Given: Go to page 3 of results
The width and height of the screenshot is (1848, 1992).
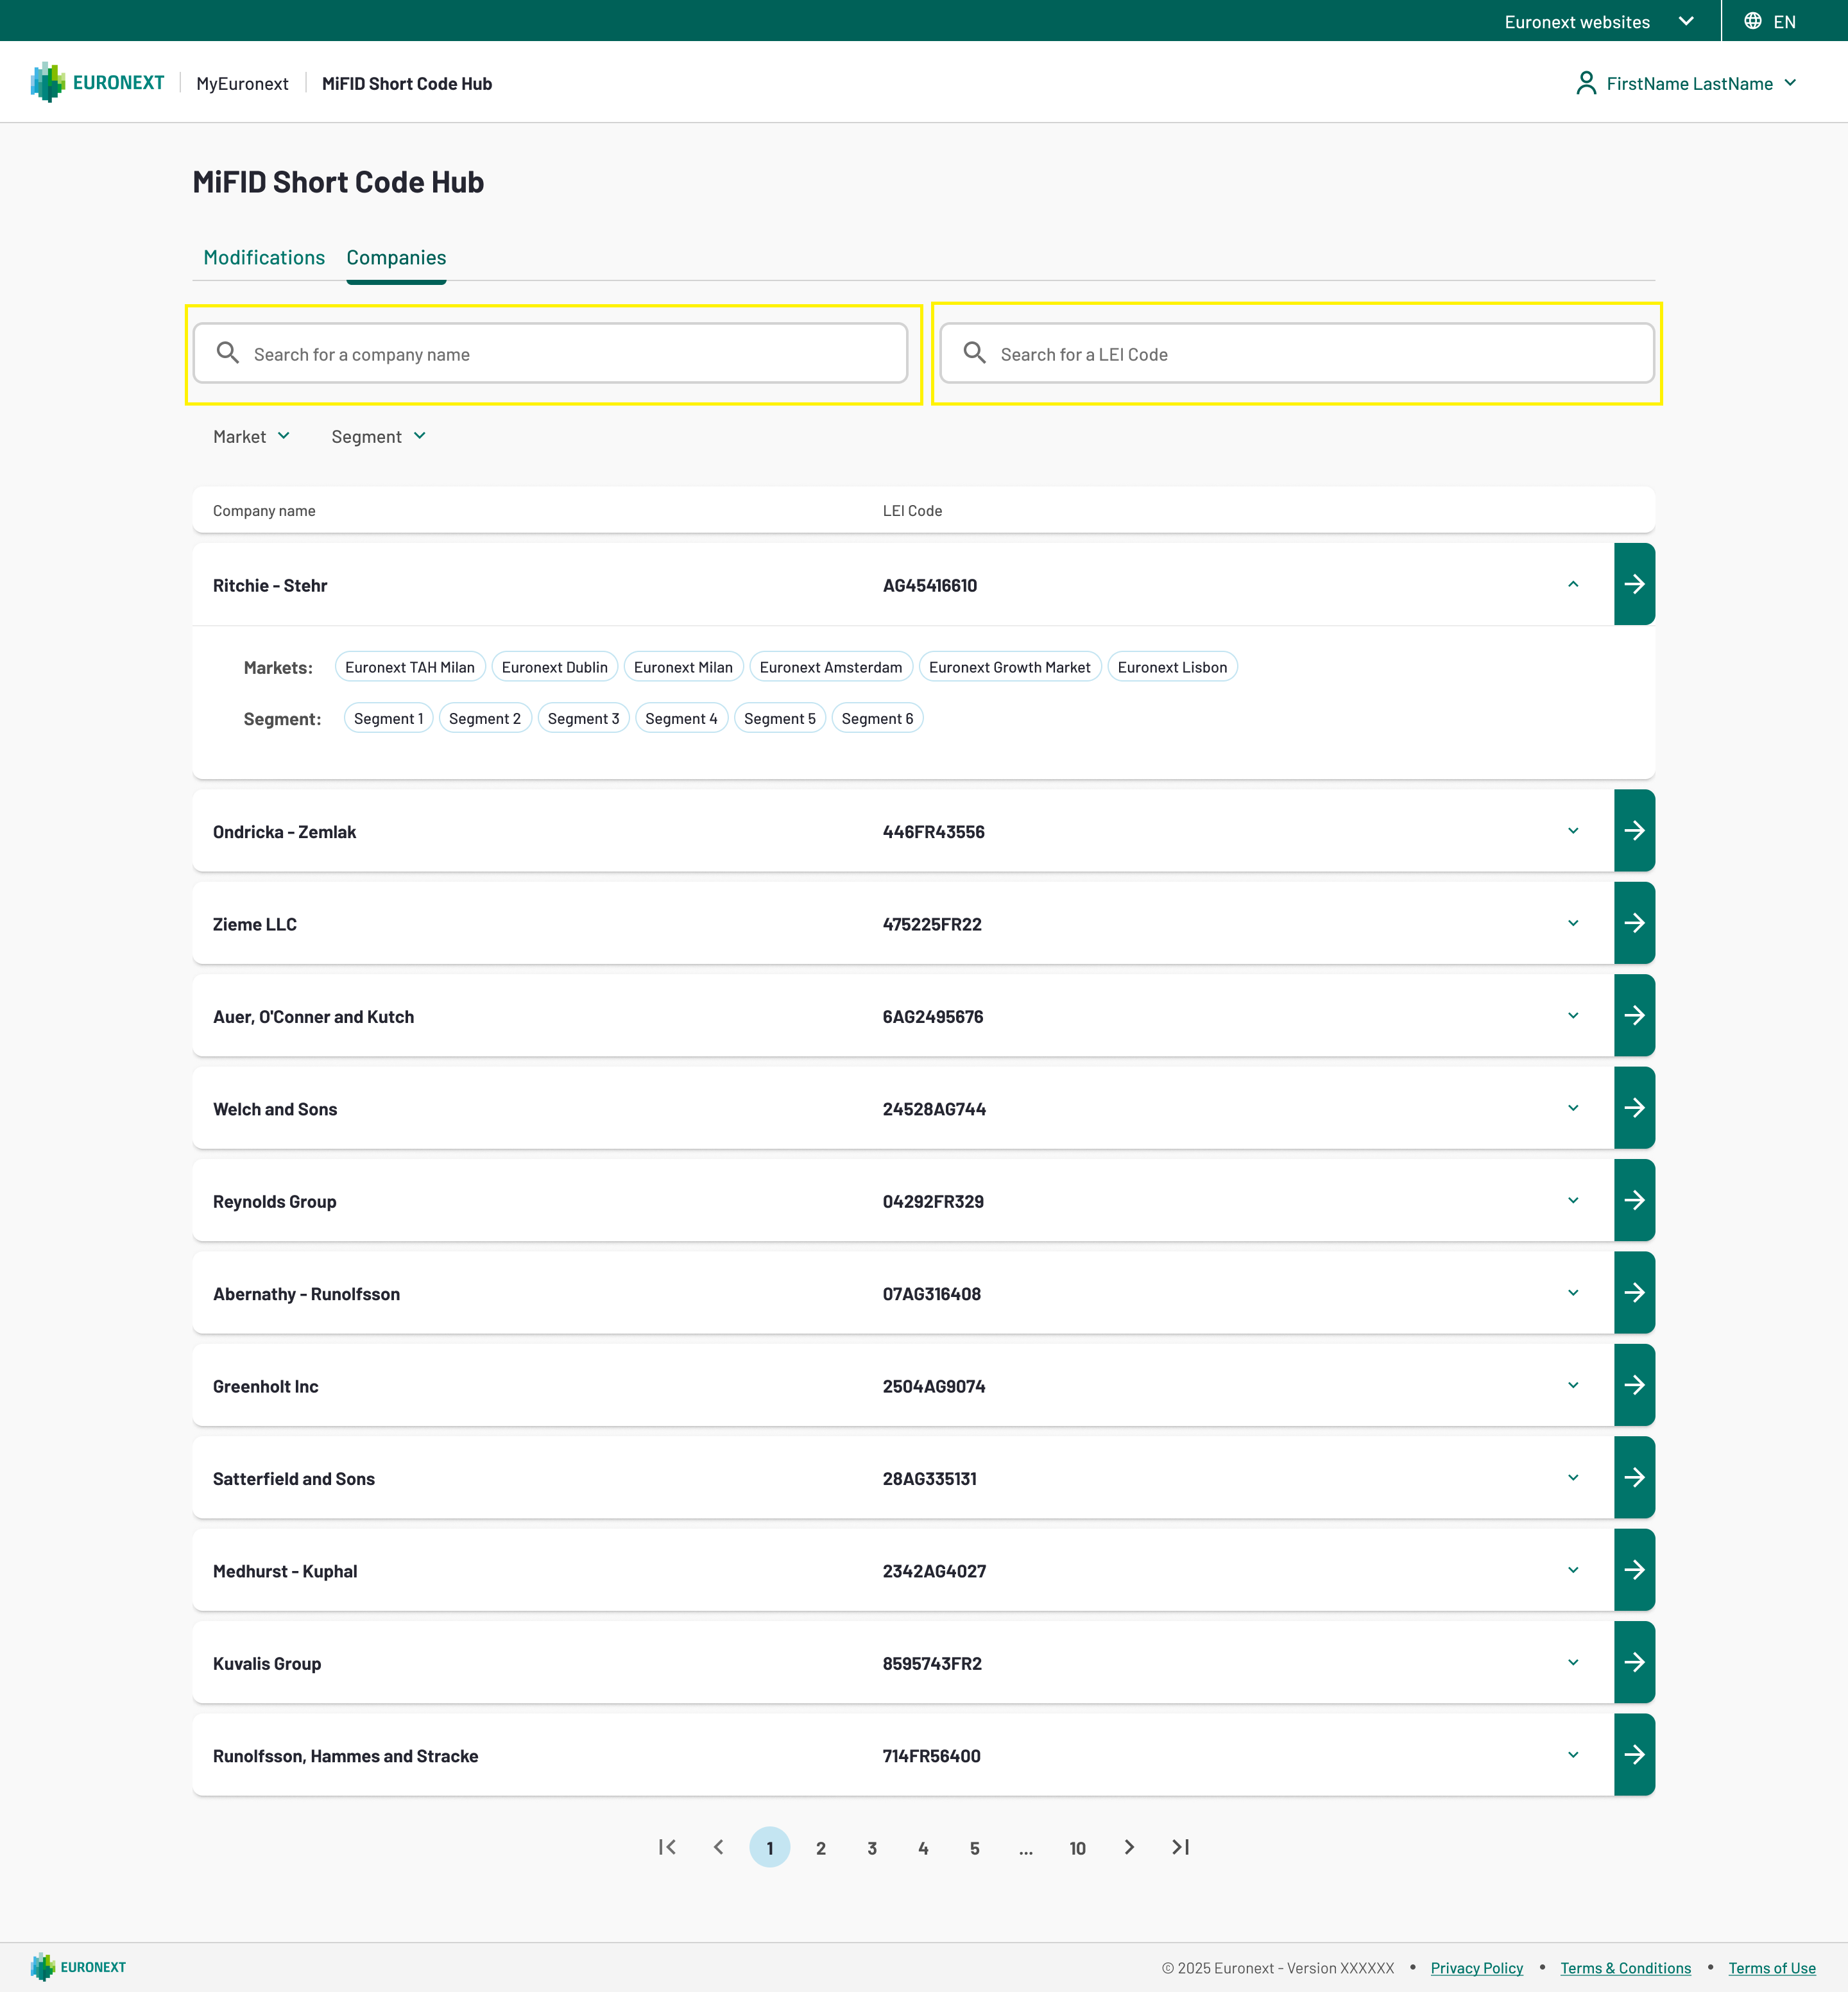Looking at the screenshot, I should [872, 1848].
